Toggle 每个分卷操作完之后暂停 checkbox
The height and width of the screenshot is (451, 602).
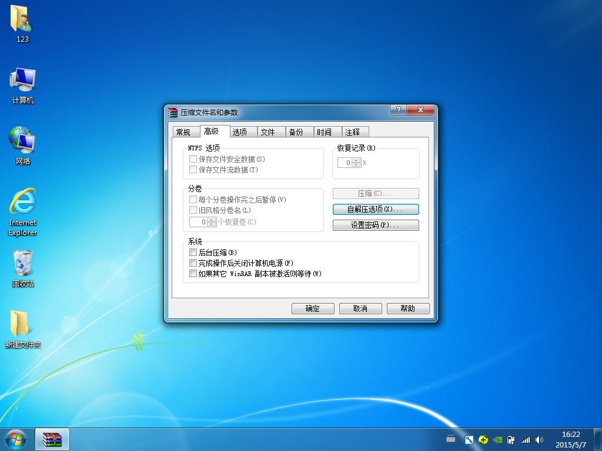click(193, 200)
